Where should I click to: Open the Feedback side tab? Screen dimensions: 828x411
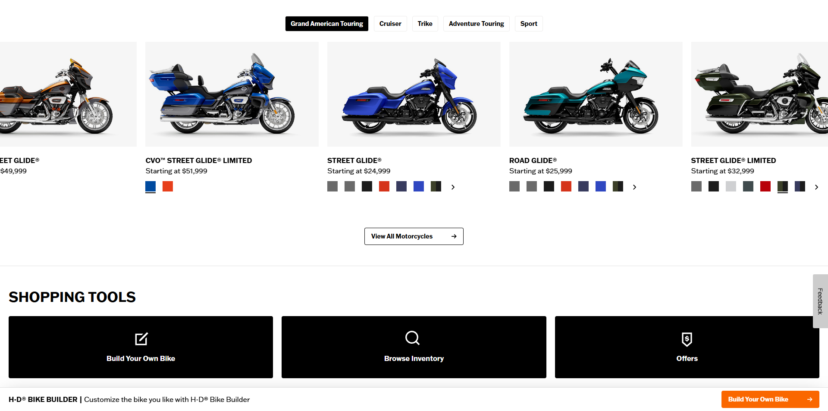pos(820,301)
